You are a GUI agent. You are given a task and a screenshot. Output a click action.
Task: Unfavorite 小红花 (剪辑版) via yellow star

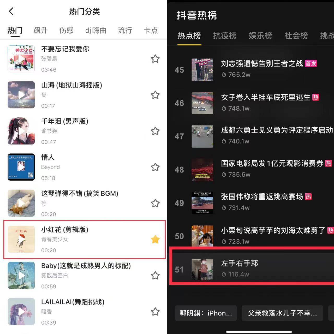click(x=155, y=239)
